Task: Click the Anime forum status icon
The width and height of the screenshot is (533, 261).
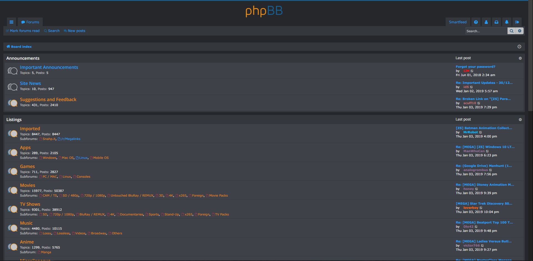Action: (12, 247)
